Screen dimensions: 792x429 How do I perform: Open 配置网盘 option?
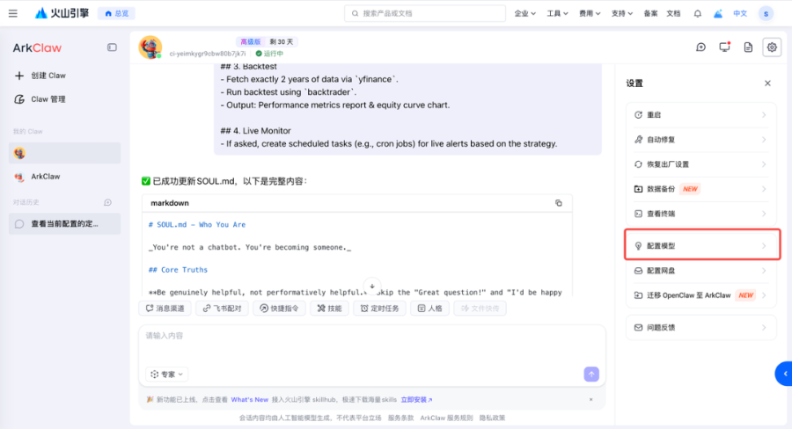[700, 271]
